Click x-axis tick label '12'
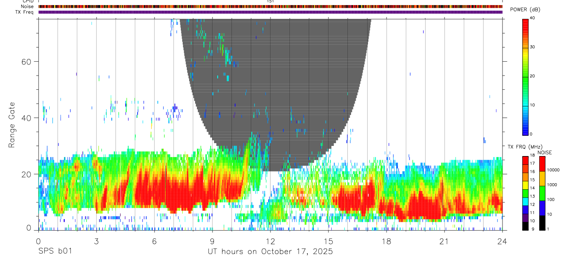 tap(271, 241)
